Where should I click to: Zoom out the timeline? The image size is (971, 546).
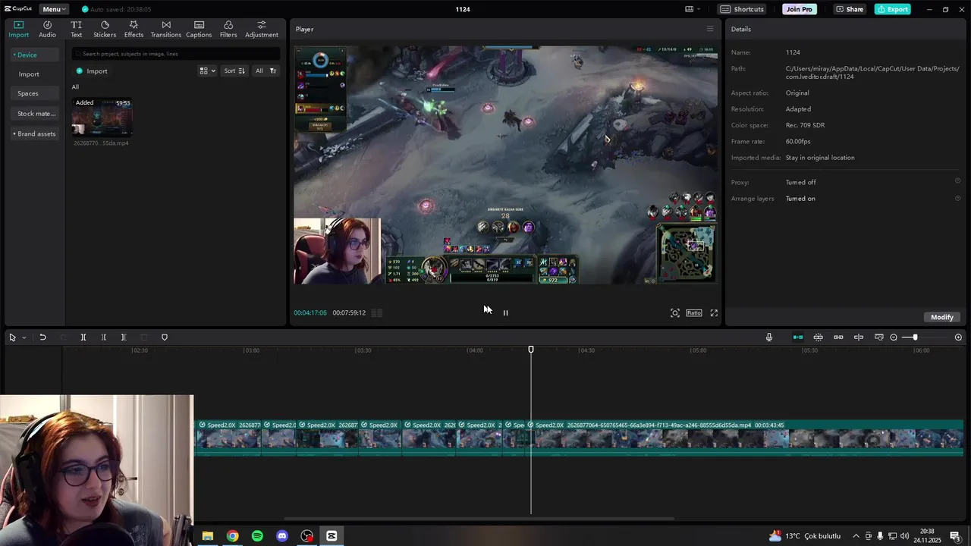click(x=894, y=337)
